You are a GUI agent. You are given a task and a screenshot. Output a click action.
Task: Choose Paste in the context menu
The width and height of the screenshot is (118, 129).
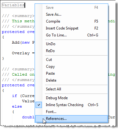click(71, 73)
